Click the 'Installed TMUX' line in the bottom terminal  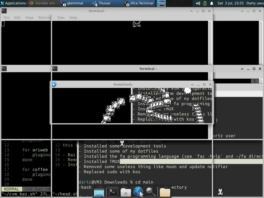pyautogui.click(x=102, y=161)
